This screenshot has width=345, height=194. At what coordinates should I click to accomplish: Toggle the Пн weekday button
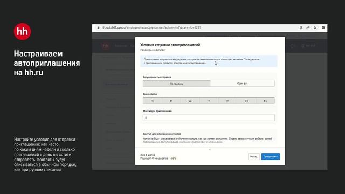(153, 101)
